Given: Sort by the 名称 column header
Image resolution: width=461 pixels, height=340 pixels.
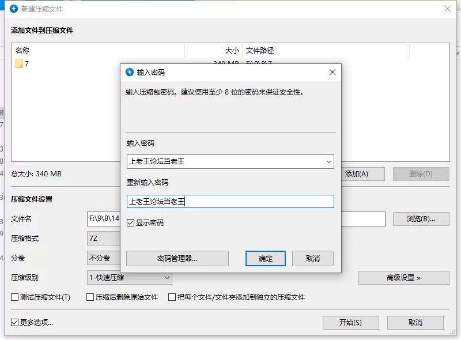Looking at the screenshot, I should [x=98, y=51].
